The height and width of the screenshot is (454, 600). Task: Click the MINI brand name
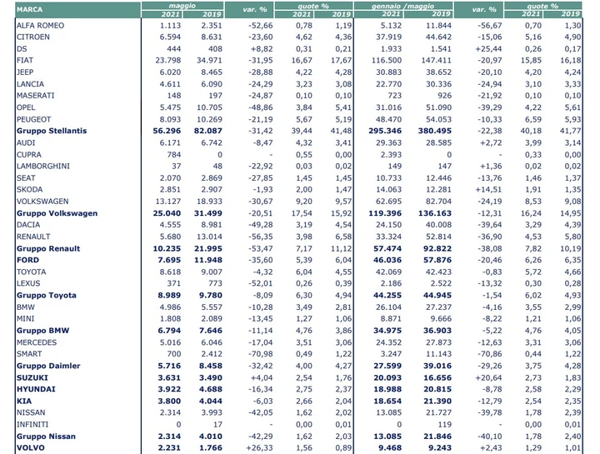pos(25,318)
